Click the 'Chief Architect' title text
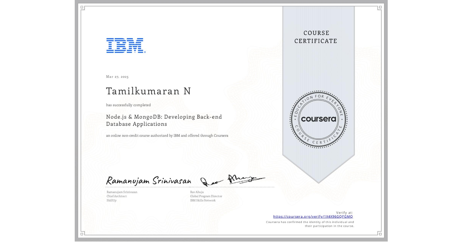 pos(117,196)
